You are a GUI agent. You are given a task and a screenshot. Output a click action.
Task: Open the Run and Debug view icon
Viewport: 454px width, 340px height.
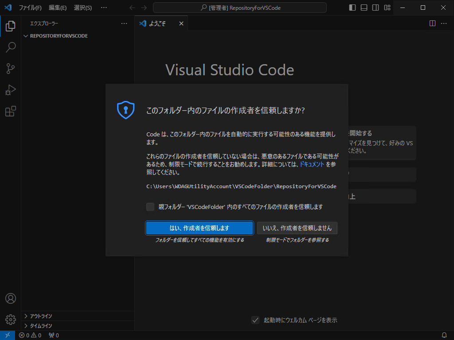(11, 90)
